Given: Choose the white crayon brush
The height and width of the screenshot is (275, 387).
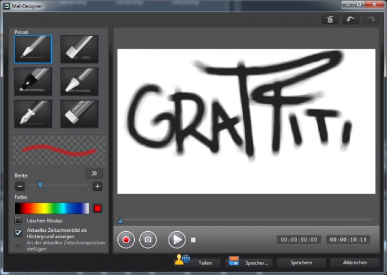Looking at the screenshot, I should [79, 81].
